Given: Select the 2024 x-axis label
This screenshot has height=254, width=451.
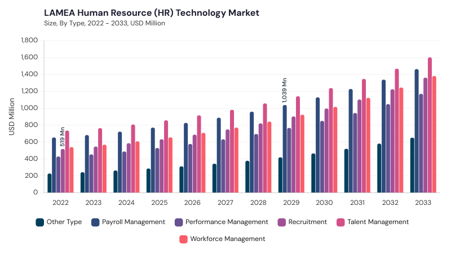Looking at the screenshot, I should (x=126, y=203).
